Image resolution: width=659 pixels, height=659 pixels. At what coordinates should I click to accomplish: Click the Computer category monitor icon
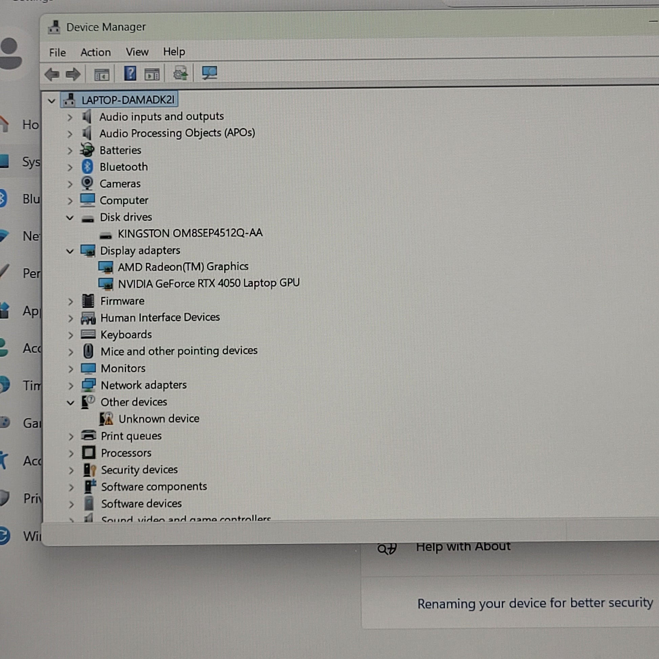(88, 200)
